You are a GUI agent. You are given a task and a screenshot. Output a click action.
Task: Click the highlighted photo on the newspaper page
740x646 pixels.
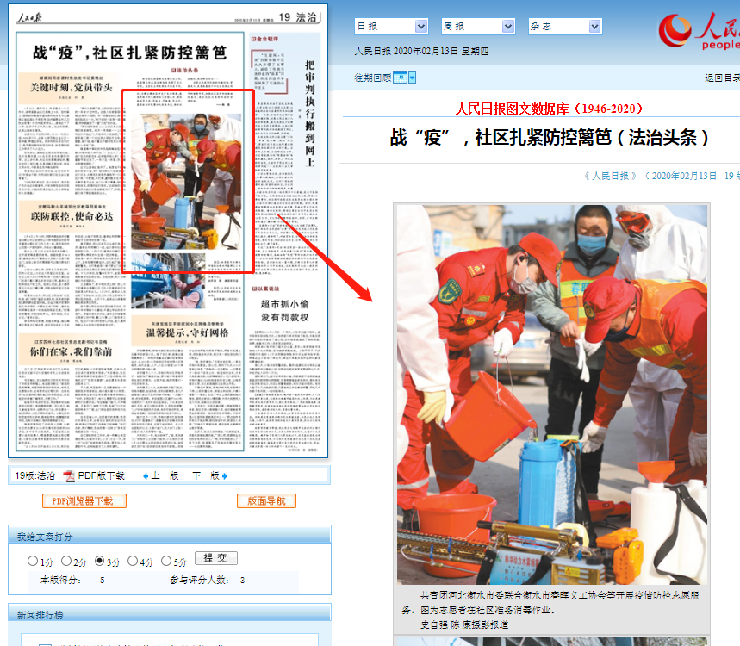pos(188,181)
